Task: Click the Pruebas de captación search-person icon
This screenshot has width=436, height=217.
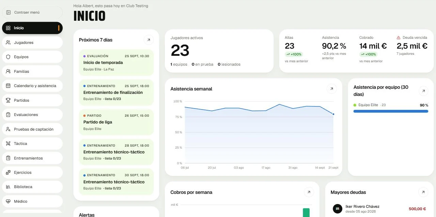Action: [8, 129]
